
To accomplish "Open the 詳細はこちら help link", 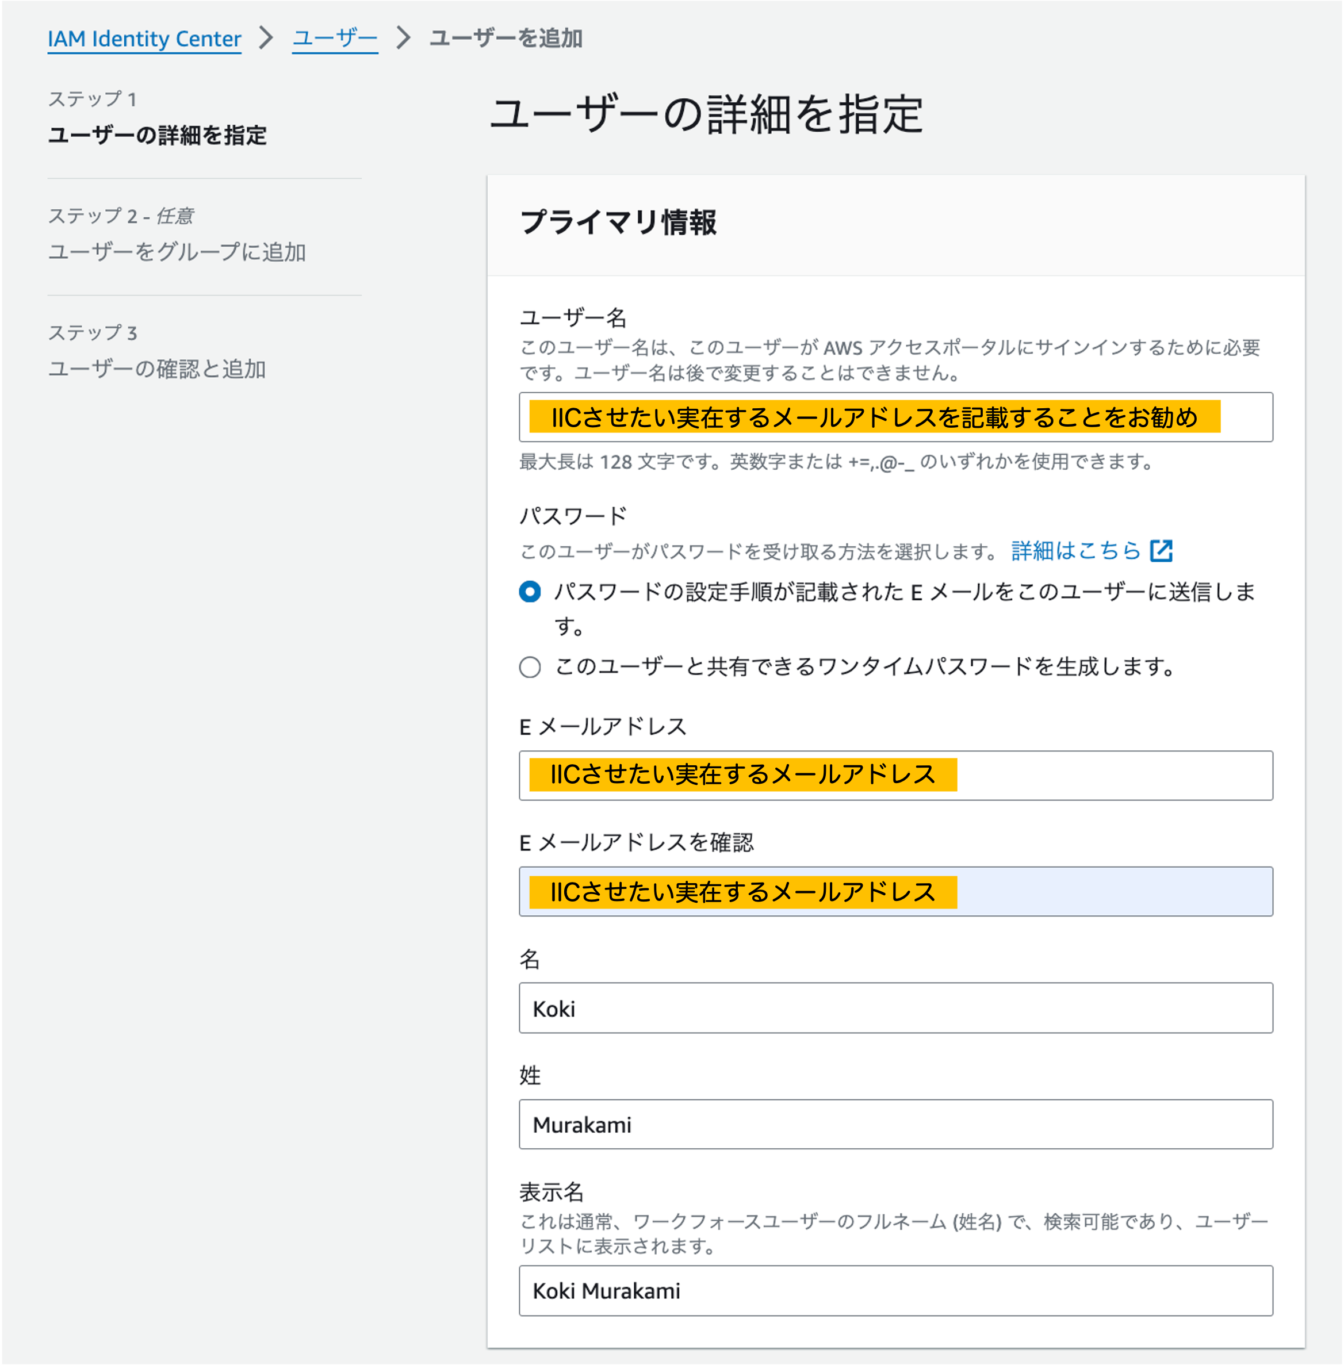I will coord(1075,550).
